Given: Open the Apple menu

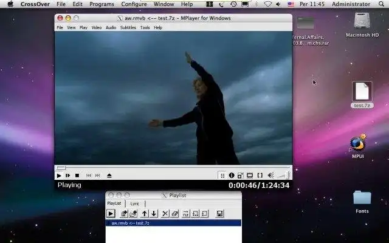Looking at the screenshot, I should point(10,4).
